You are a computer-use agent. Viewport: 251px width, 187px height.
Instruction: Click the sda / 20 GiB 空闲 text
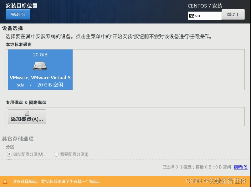pyautogui.click(x=40, y=85)
